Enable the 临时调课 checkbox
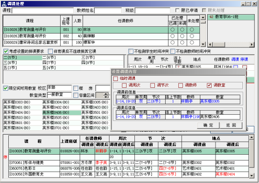The image size is (259, 183). [115, 79]
